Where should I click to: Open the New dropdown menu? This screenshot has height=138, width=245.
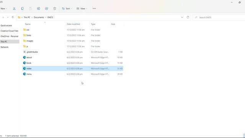[4, 8]
